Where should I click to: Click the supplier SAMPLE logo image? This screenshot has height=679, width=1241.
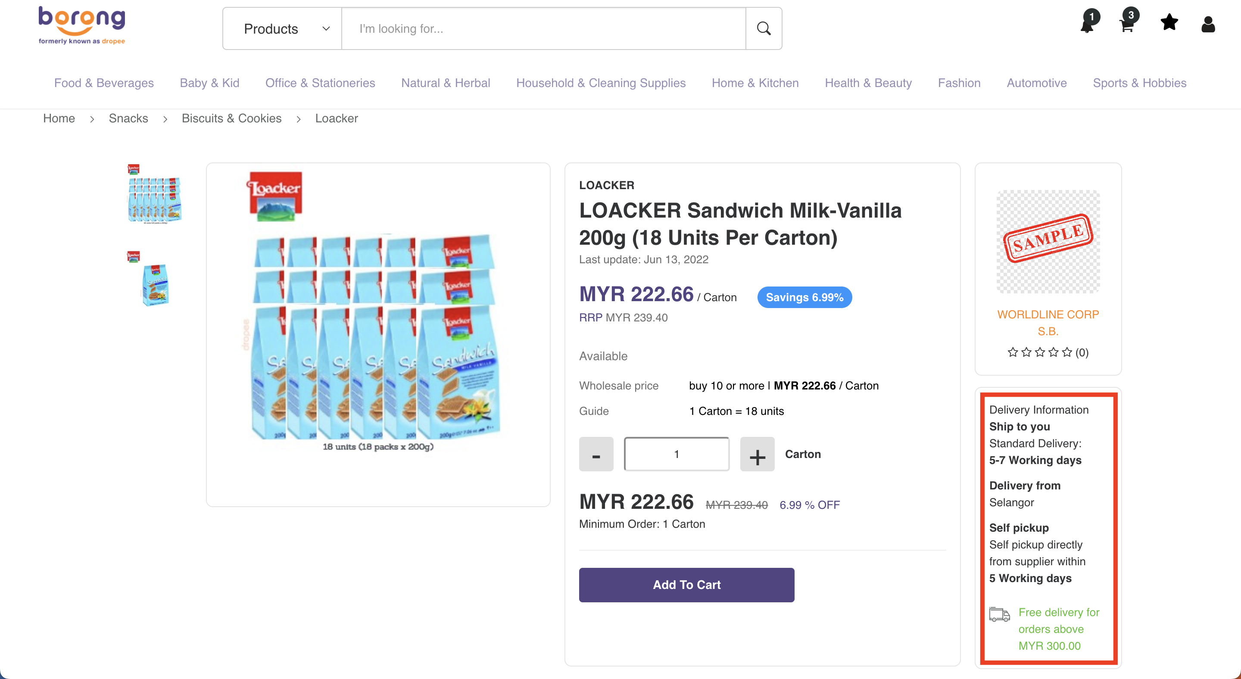[1048, 242]
